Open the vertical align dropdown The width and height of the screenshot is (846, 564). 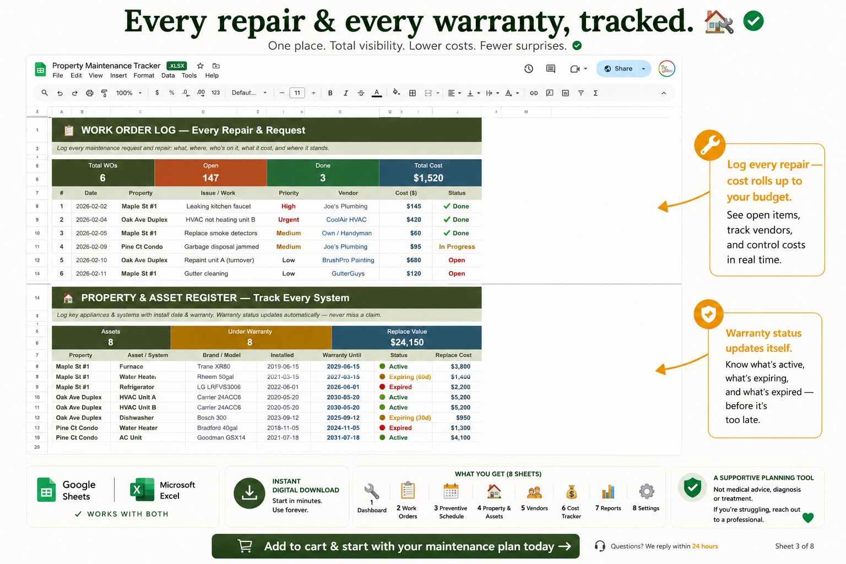point(474,93)
